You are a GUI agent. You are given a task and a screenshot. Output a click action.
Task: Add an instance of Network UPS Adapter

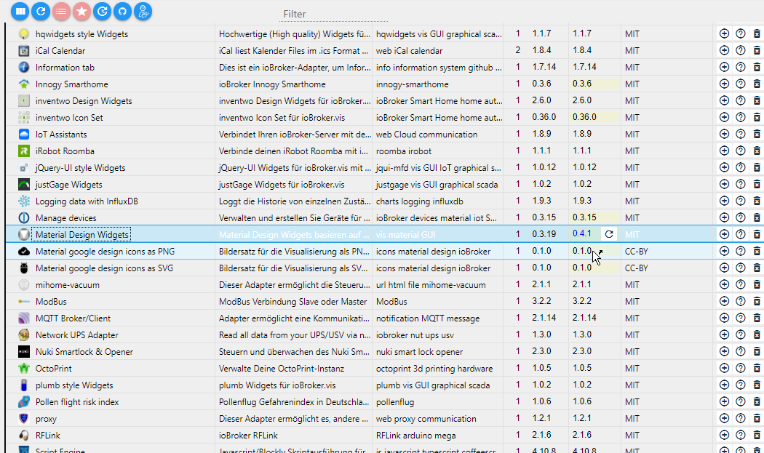pos(724,334)
